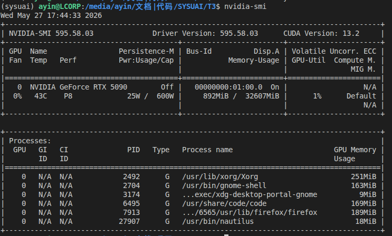The width and height of the screenshot is (392, 236).
Task: Select 'NVIDIA-SMI 595.58.03' header text
Action: tap(51, 33)
